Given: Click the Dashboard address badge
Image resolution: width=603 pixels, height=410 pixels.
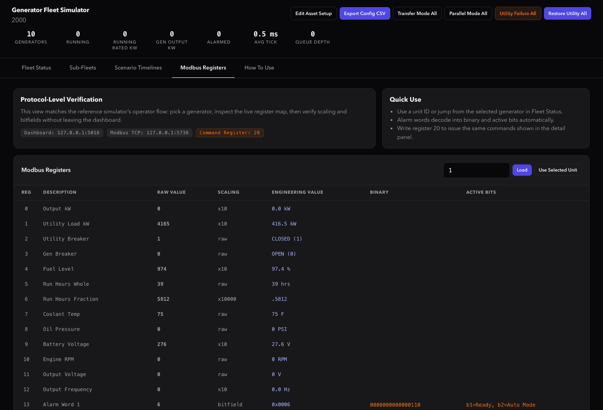Looking at the screenshot, I should pyautogui.click(x=62, y=133).
